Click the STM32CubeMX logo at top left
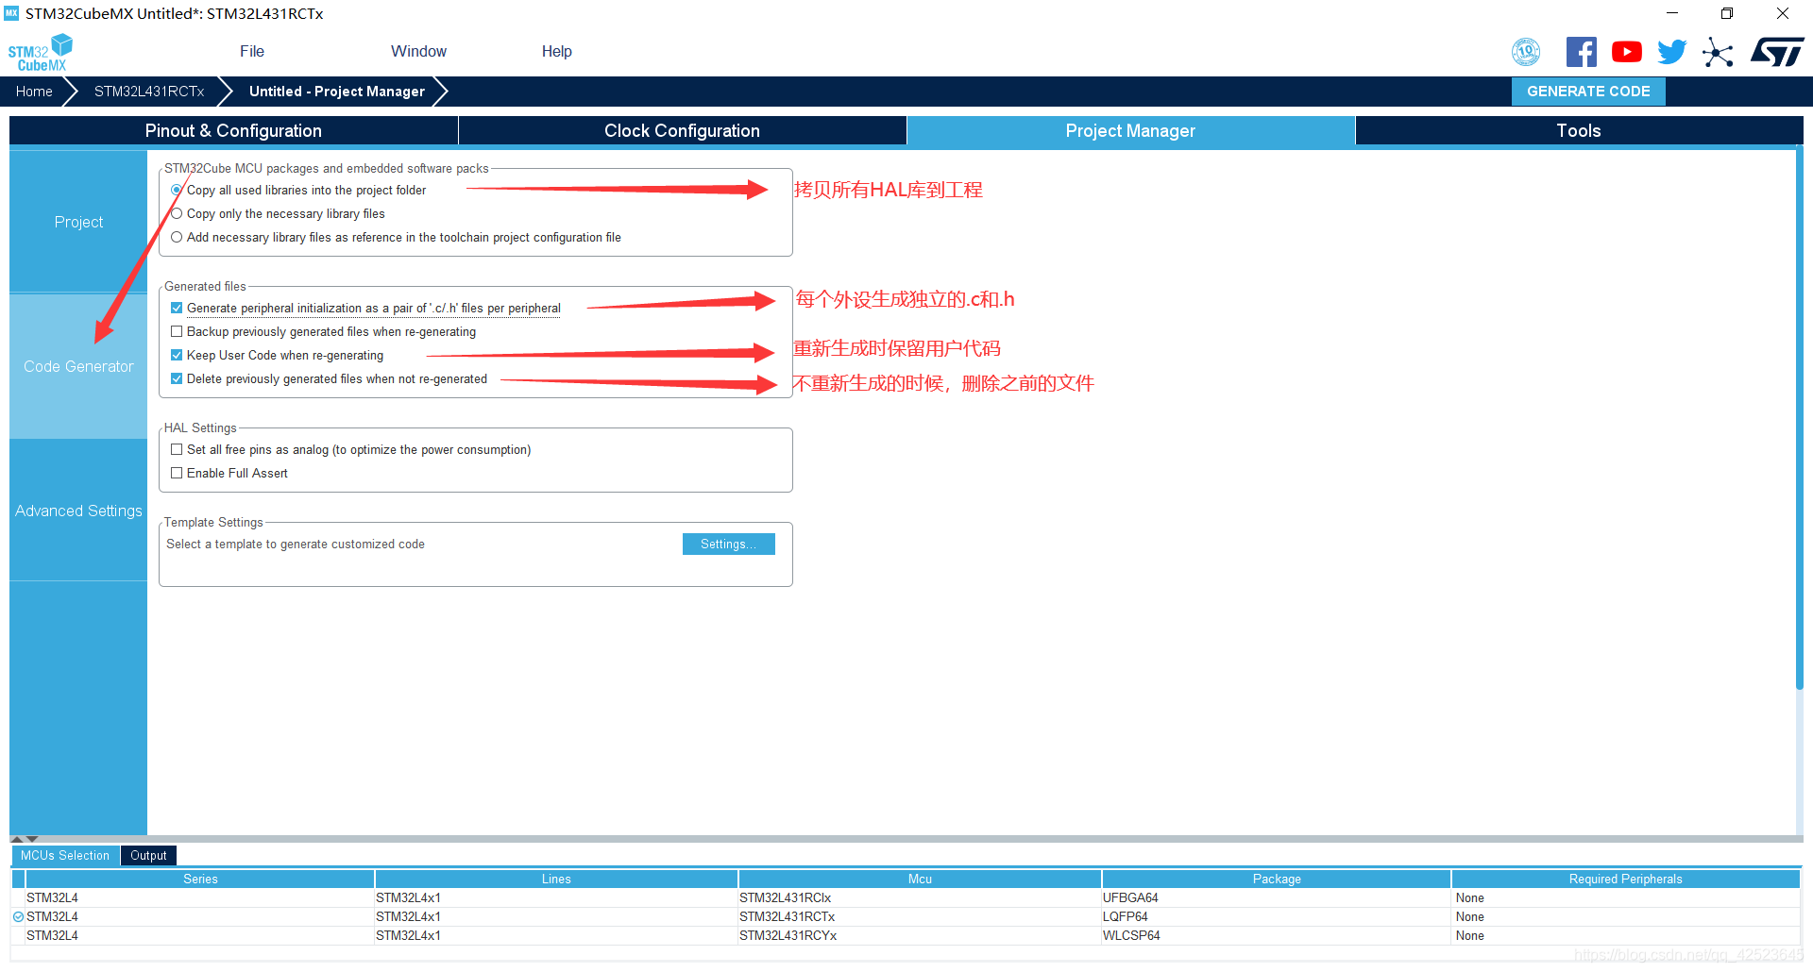The width and height of the screenshot is (1813, 972). point(41,50)
